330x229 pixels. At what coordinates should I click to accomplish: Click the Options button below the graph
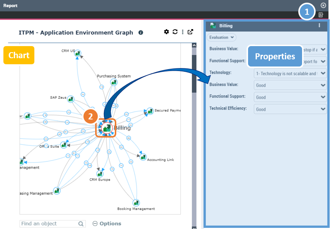(x=107, y=224)
